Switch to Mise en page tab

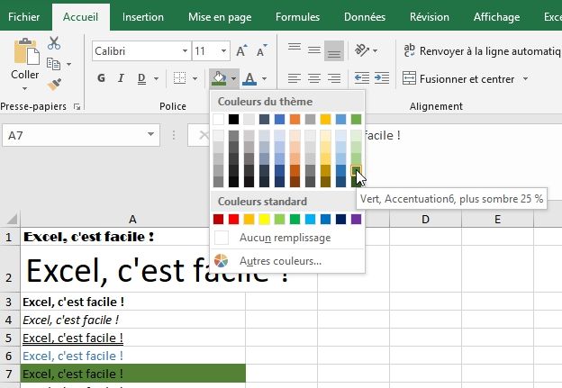pyautogui.click(x=220, y=17)
